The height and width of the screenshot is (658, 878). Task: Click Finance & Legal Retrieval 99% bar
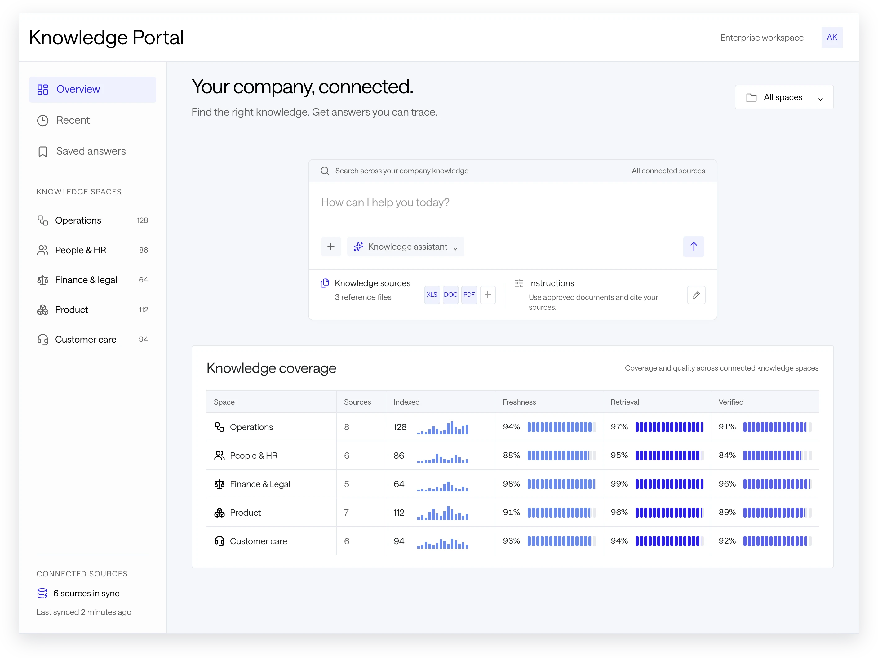click(669, 484)
